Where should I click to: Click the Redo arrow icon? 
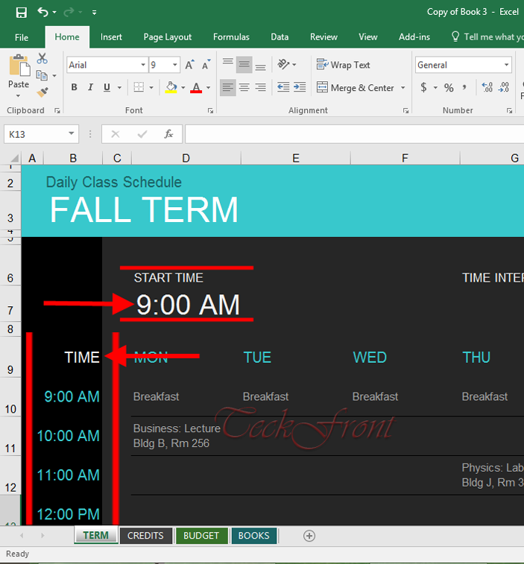pos(69,12)
